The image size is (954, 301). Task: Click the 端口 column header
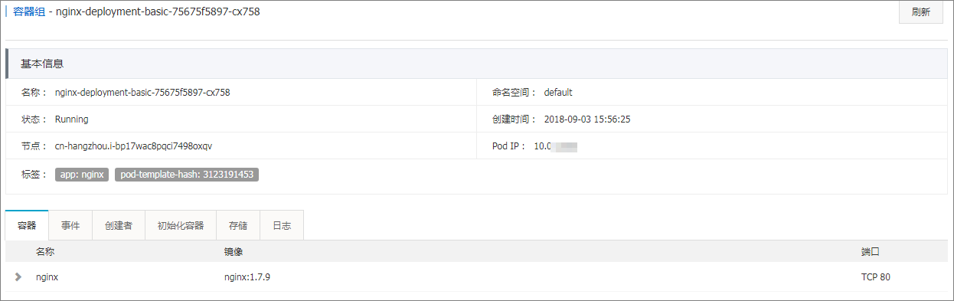click(871, 251)
